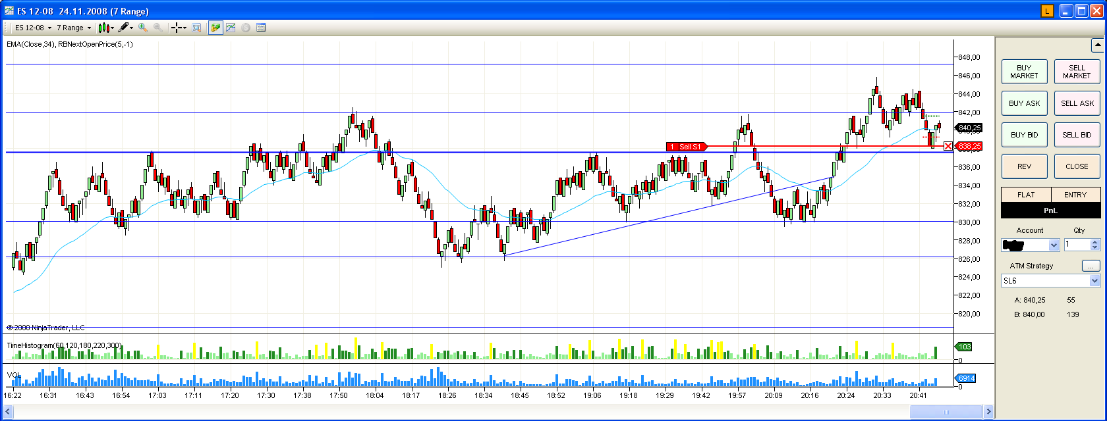Increase the Qty stepper value
Viewport: 1107px width, 421px height.
point(1095,242)
